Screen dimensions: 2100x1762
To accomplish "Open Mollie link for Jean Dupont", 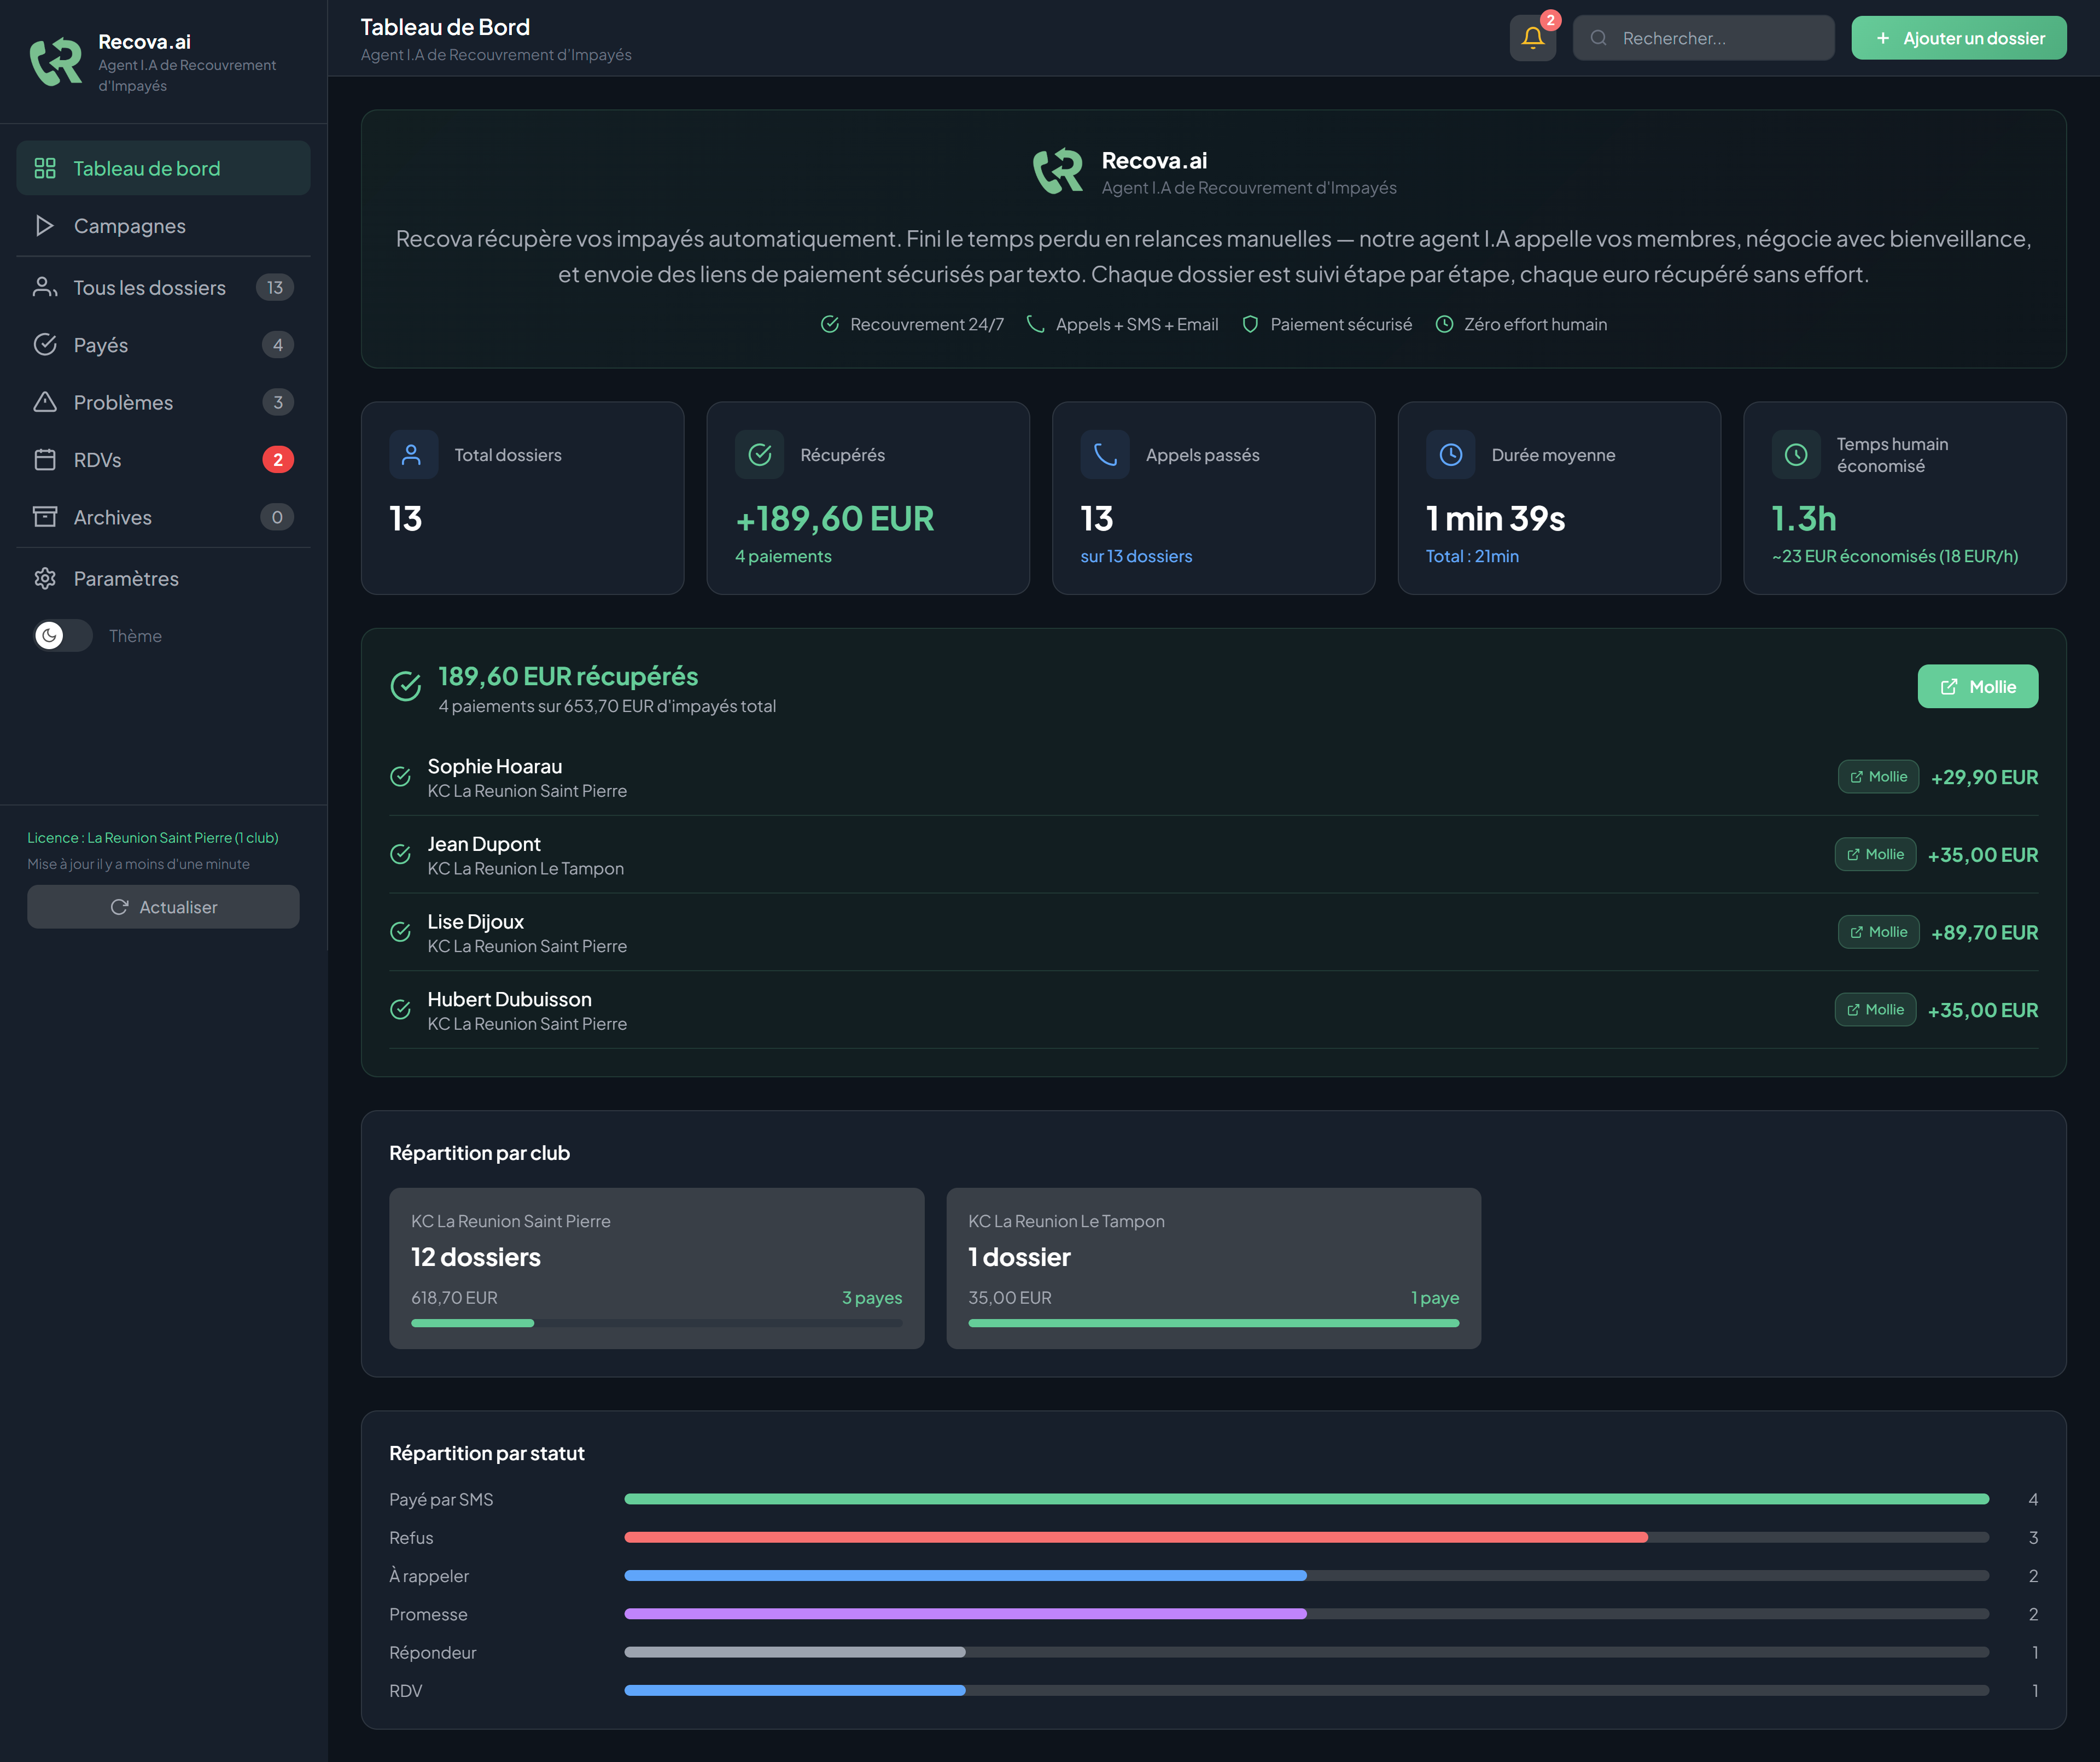I will 1875,854.
